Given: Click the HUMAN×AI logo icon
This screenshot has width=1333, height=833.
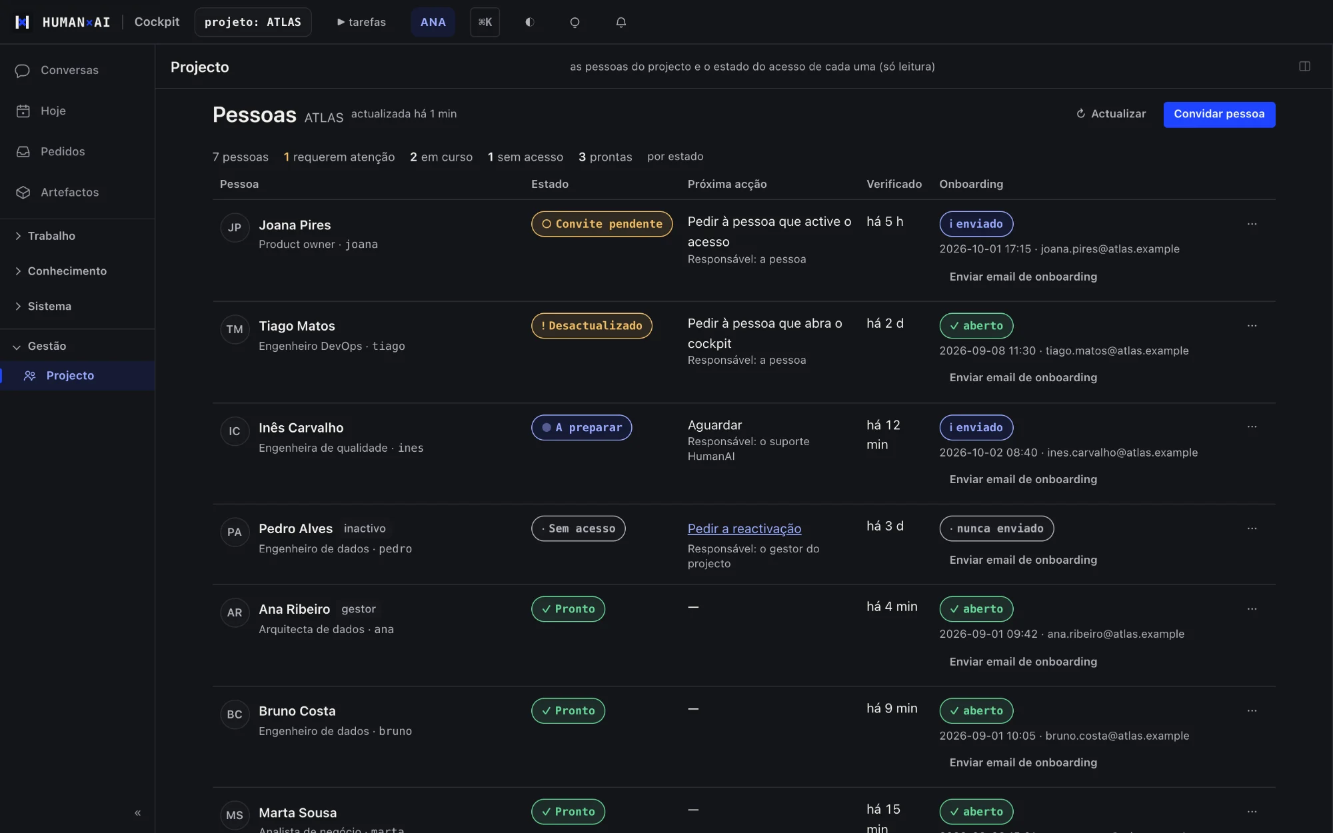Looking at the screenshot, I should click(23, 22).
